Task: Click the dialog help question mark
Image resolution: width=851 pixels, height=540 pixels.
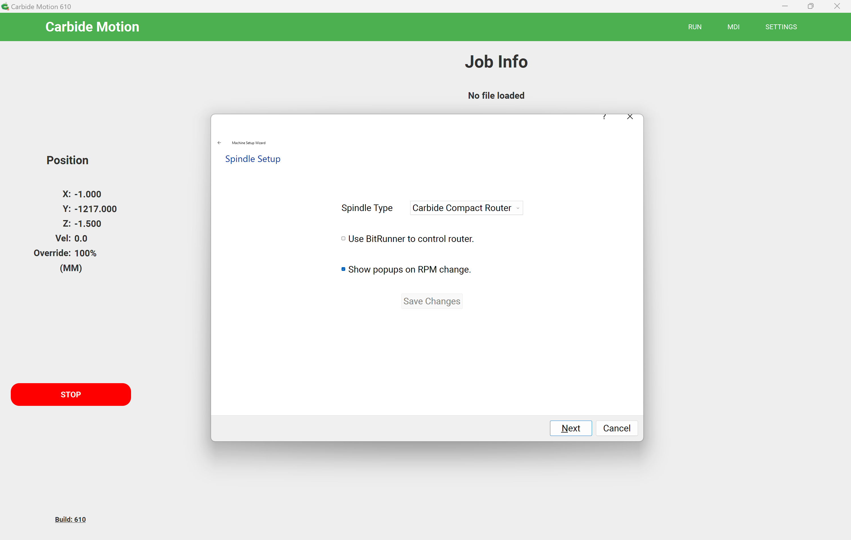Action: click(x=604, y=117)
